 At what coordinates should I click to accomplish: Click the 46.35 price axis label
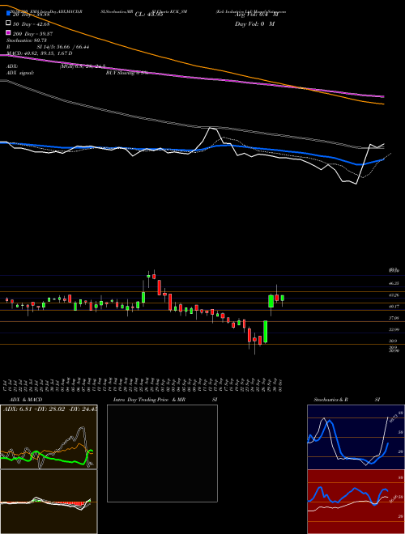[394, 283]
